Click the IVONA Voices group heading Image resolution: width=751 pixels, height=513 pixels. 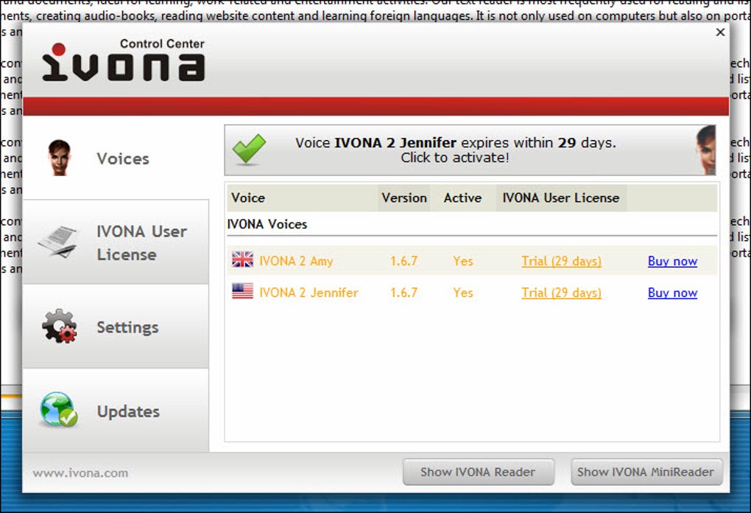(x=267, y=224)
